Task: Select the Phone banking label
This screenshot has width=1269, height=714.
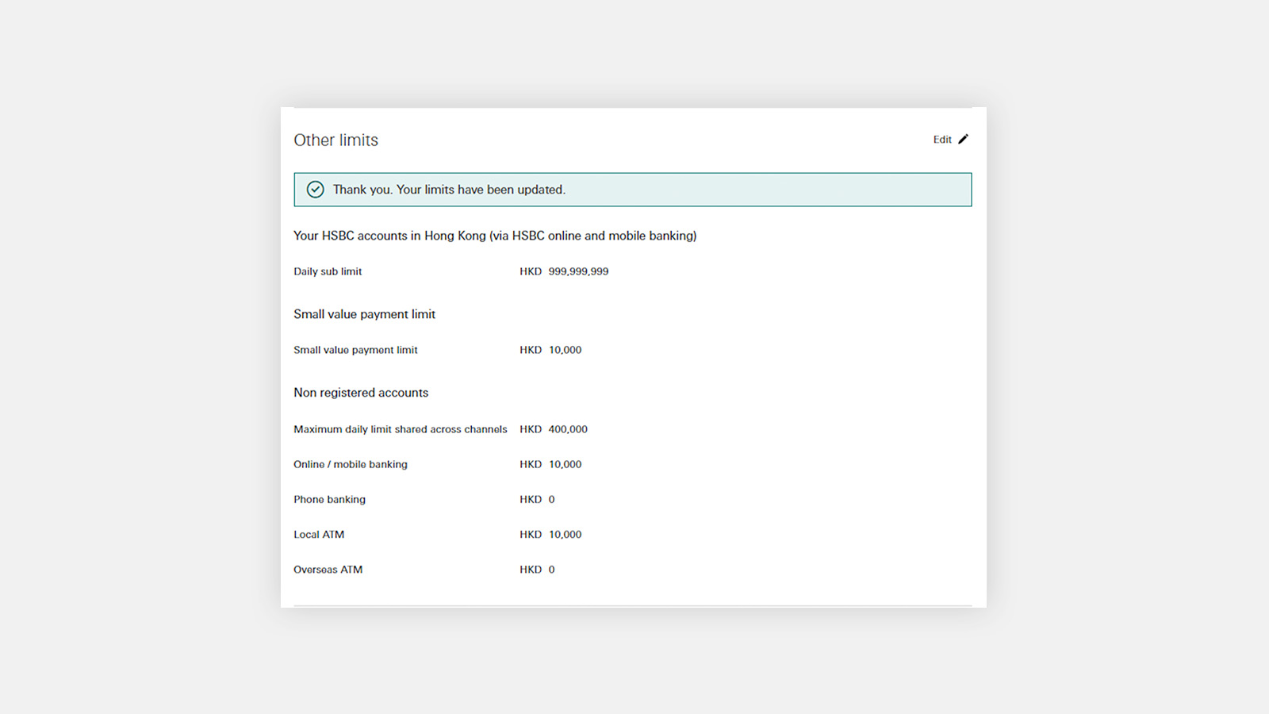Action: pos(330,499)
